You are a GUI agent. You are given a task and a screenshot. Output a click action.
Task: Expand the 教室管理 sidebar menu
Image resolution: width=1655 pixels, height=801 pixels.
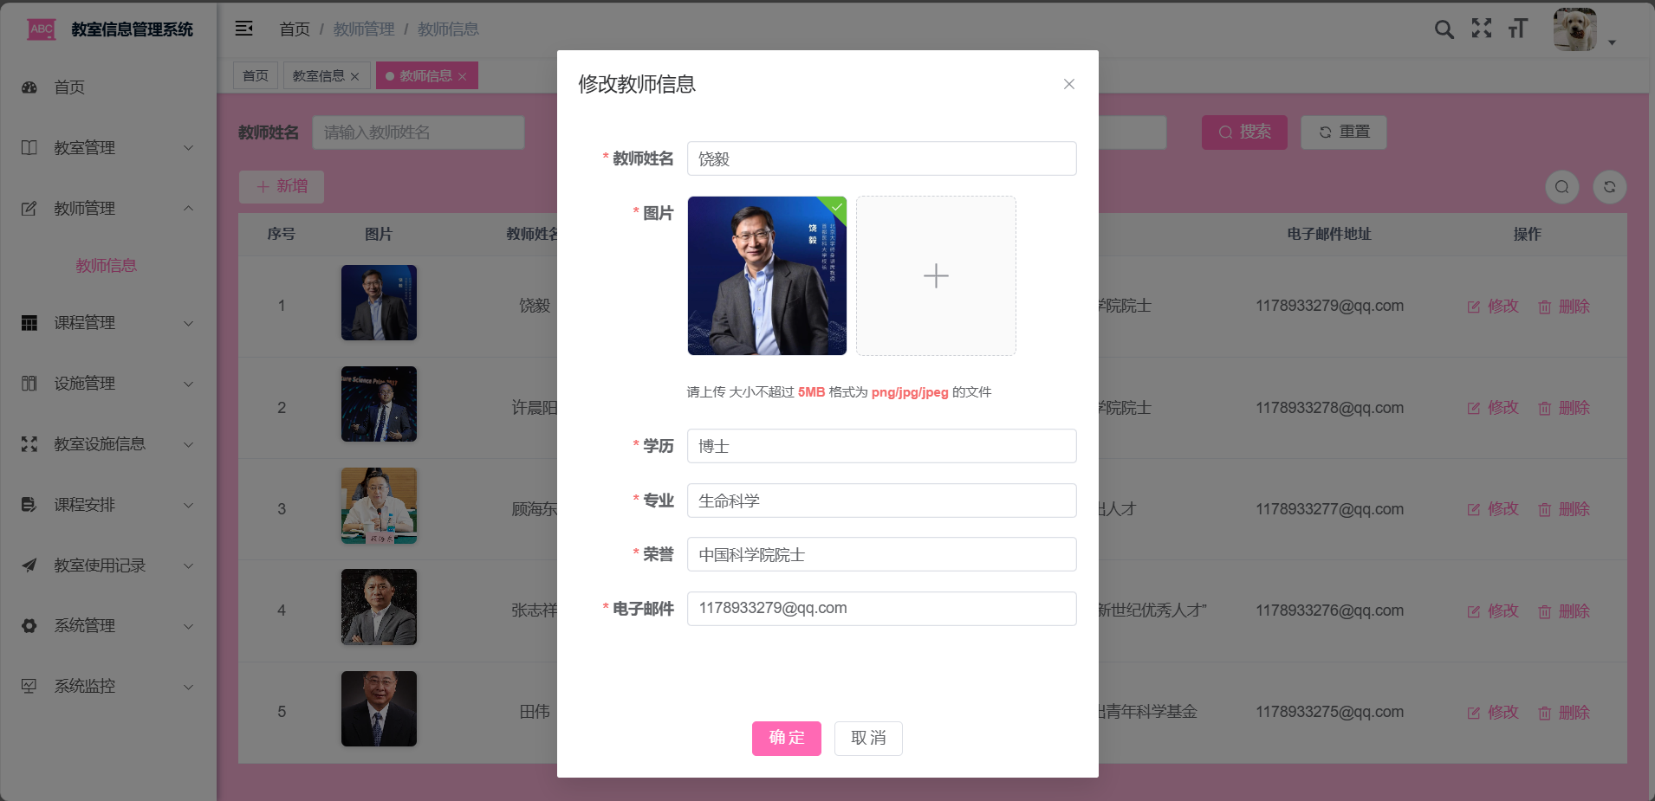[108, 148]
